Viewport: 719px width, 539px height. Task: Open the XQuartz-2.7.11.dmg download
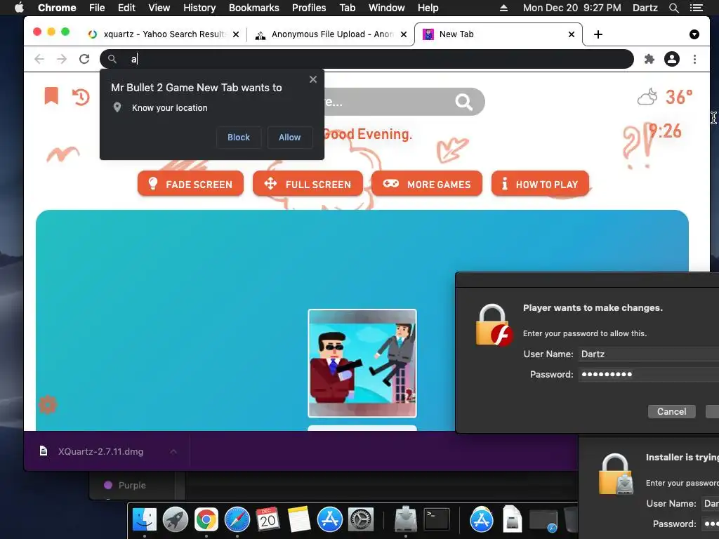[x=100, y=451]
